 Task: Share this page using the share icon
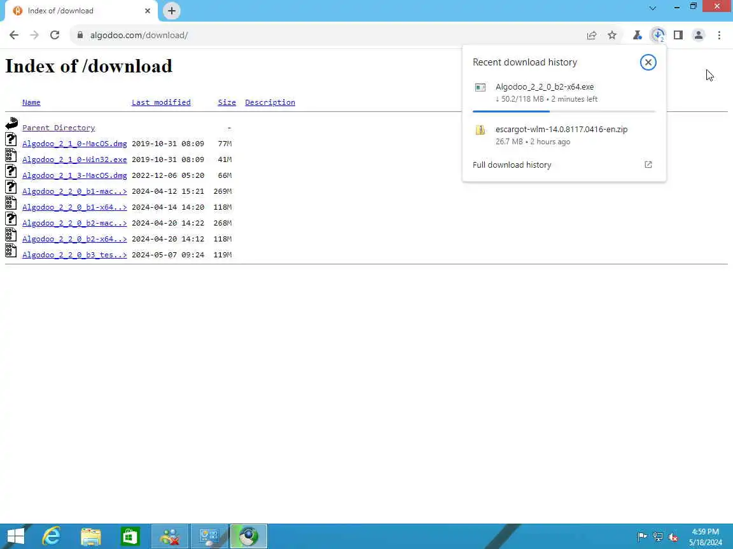coord(591,35)
